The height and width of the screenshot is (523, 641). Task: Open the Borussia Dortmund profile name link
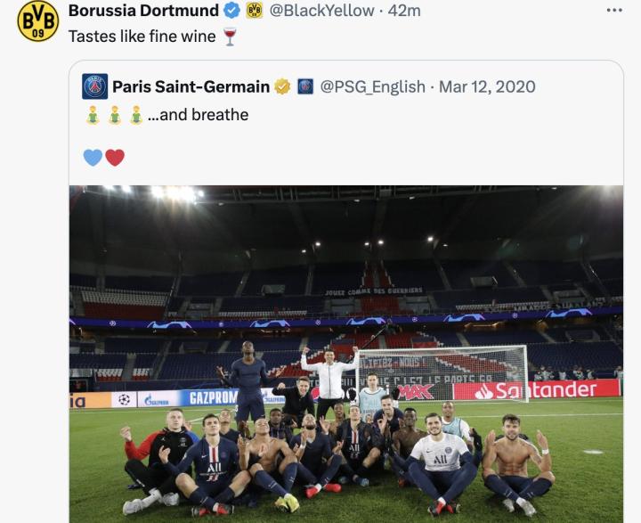[x=143, y=11]
